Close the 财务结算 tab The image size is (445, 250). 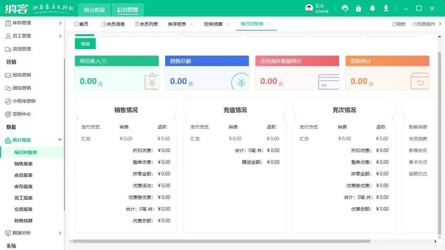(x=228, y=24)
